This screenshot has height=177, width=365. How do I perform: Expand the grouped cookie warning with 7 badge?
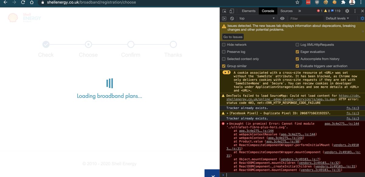coord(227,73)
